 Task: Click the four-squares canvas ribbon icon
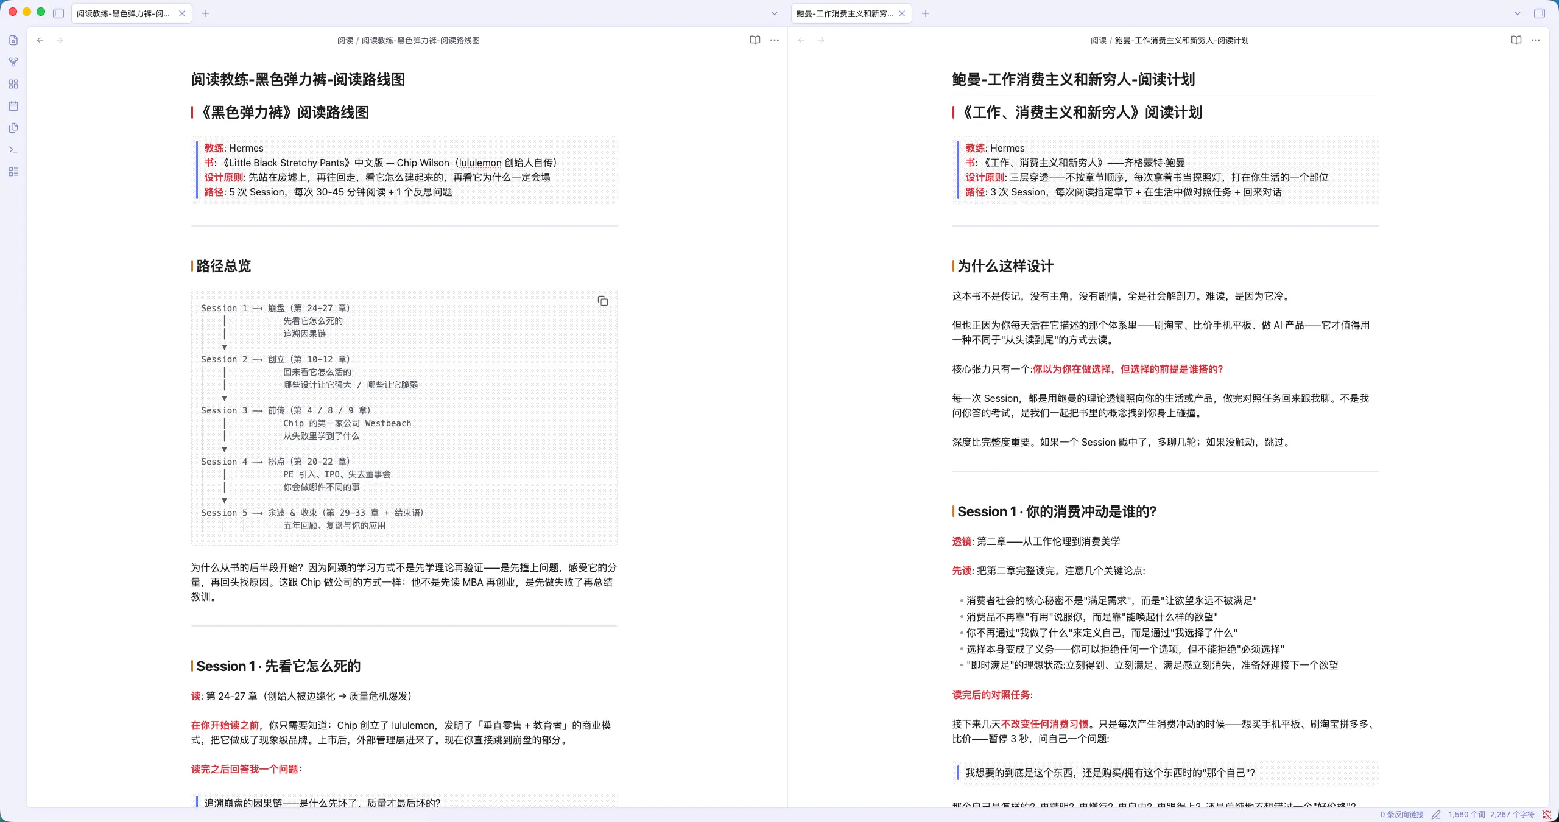pos(13,84)
